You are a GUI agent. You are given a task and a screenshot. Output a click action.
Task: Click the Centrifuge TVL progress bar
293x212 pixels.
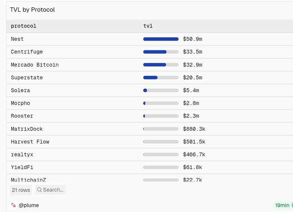pyautogui.click(x=161, y=52)
